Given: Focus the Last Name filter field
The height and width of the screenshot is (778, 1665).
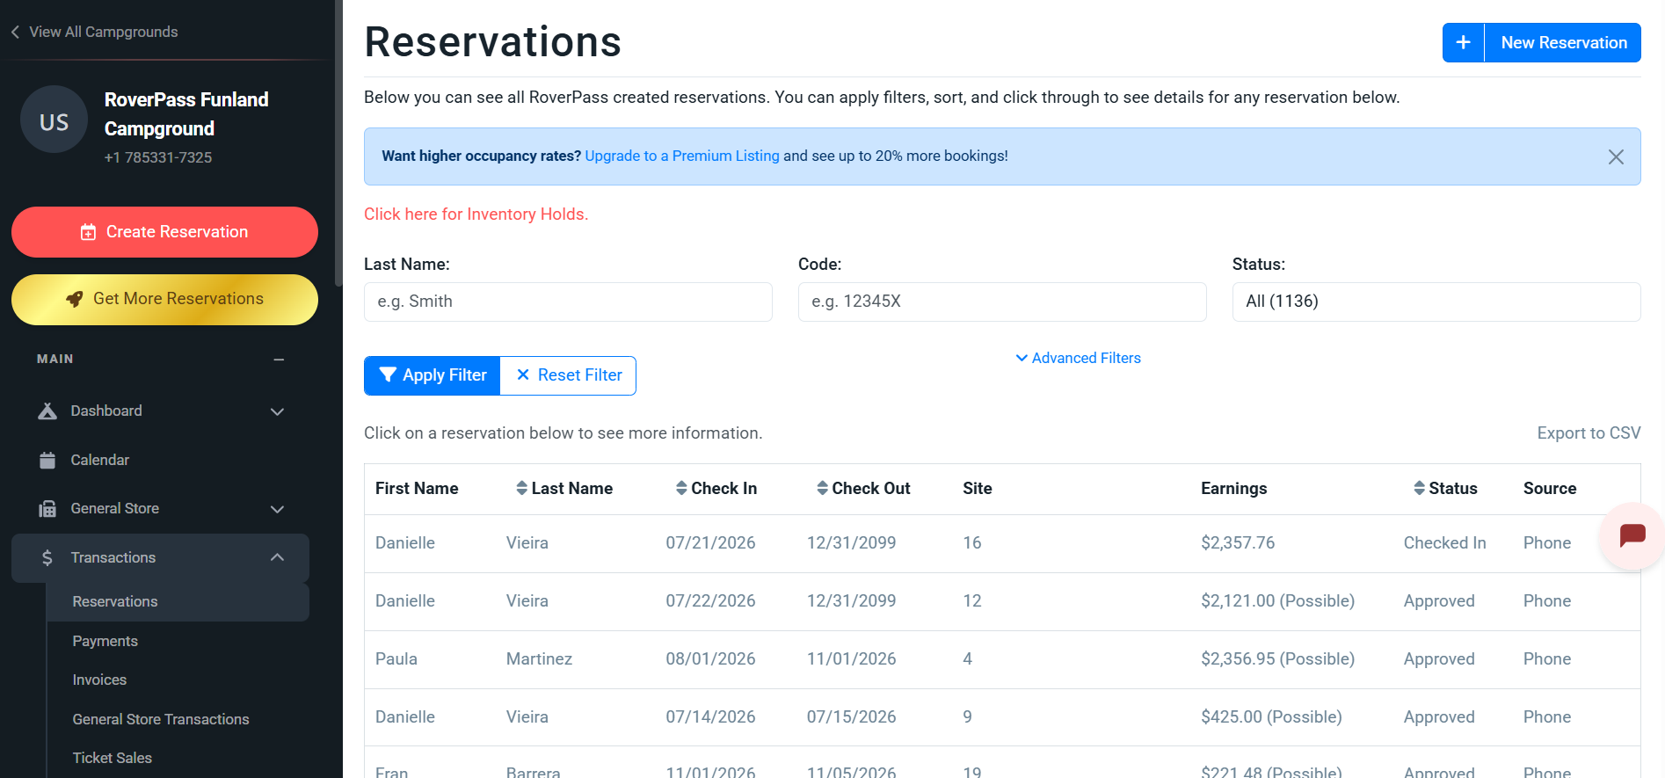Looking at the screenshot, I should point(568,302).
